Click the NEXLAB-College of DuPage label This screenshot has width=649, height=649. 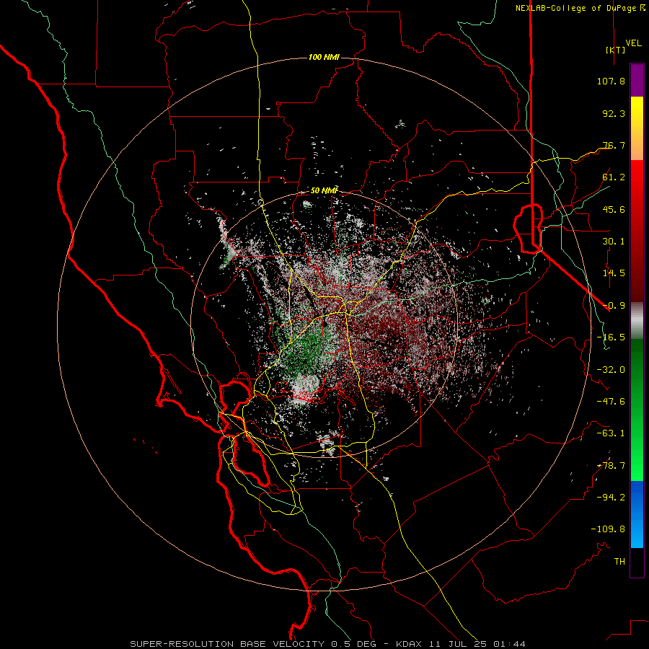pyautogui.click(x=580, y=8)
